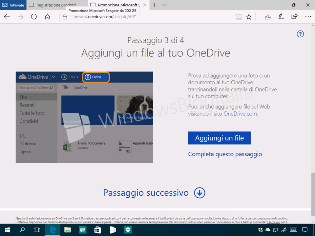315x236 pixels.
Task: Open File Explorer from taskbar
Action: tap(68, 230)
